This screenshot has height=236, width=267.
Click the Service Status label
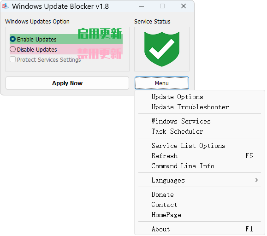pos(152,22)
